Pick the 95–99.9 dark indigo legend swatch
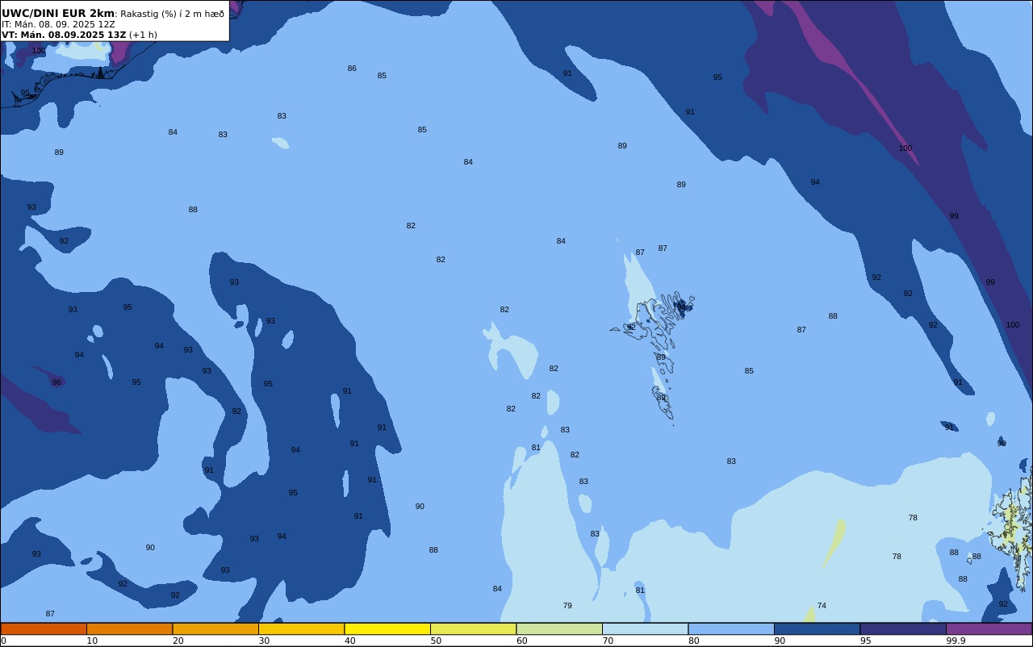1033x647 pixels. [903, 628]
